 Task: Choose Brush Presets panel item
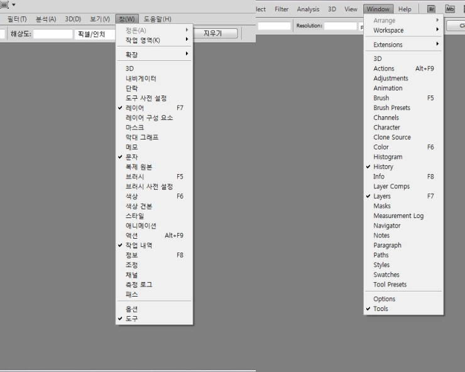pyautogui.click(x=403, y=107)
